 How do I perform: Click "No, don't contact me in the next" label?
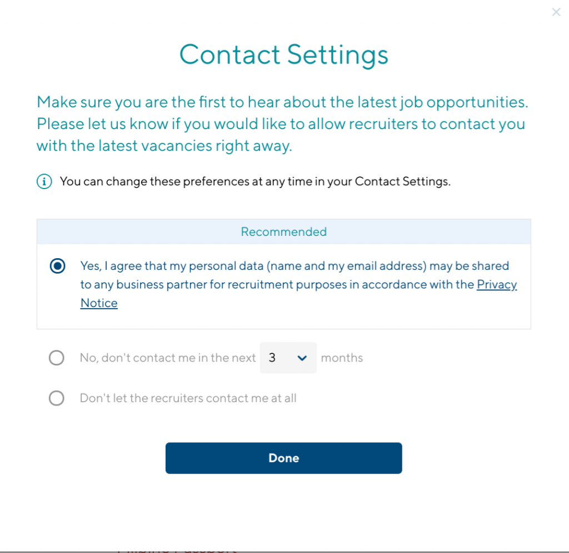pyautogui.click(x=168, y=358)
